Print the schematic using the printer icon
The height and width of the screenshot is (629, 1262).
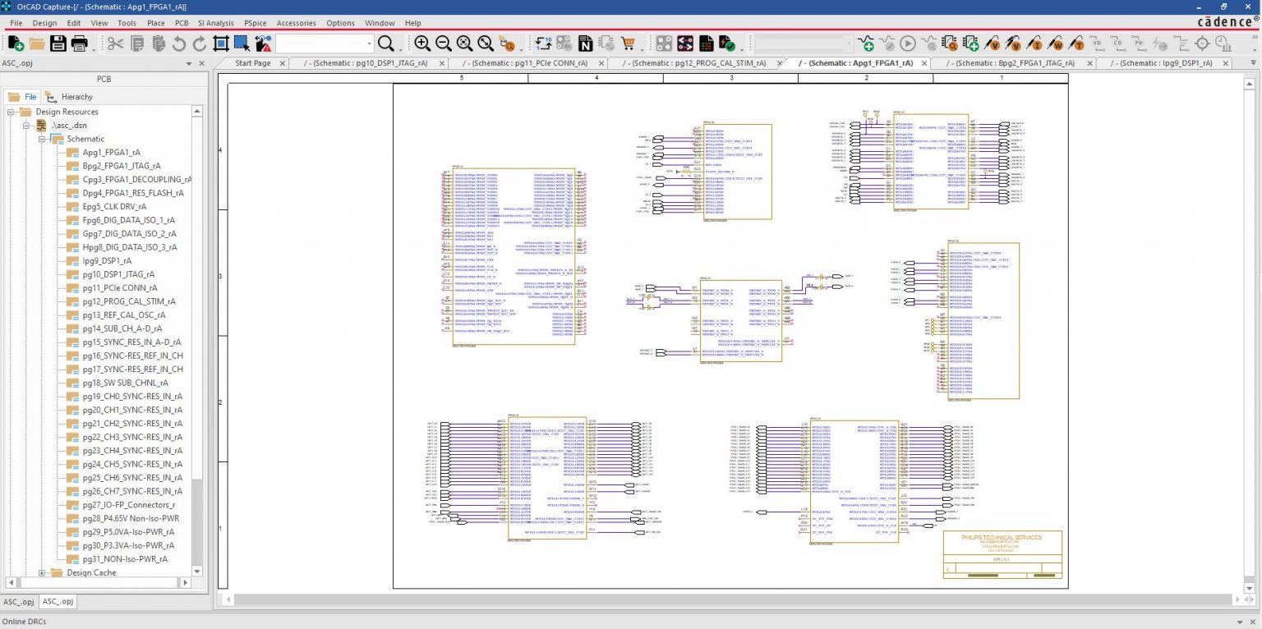click(x=79, y=44)
